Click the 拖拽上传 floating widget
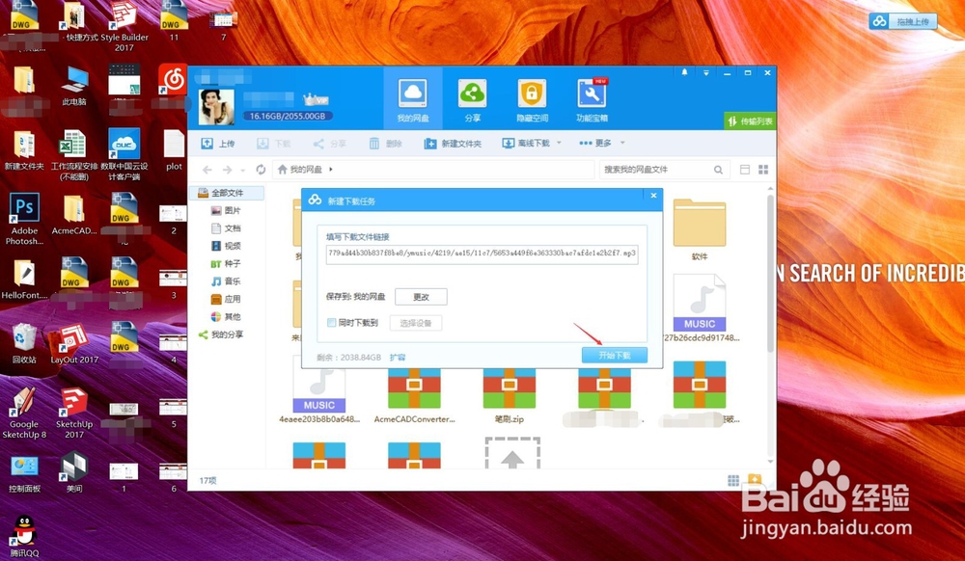965x561 pixels. (903, 21)
